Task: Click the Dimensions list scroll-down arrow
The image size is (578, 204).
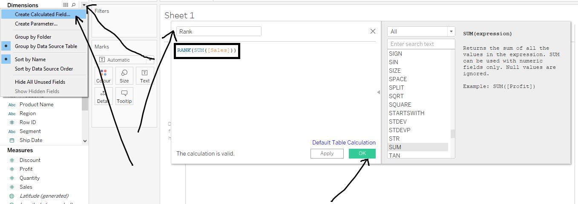Action: click(x=85, y=141)
